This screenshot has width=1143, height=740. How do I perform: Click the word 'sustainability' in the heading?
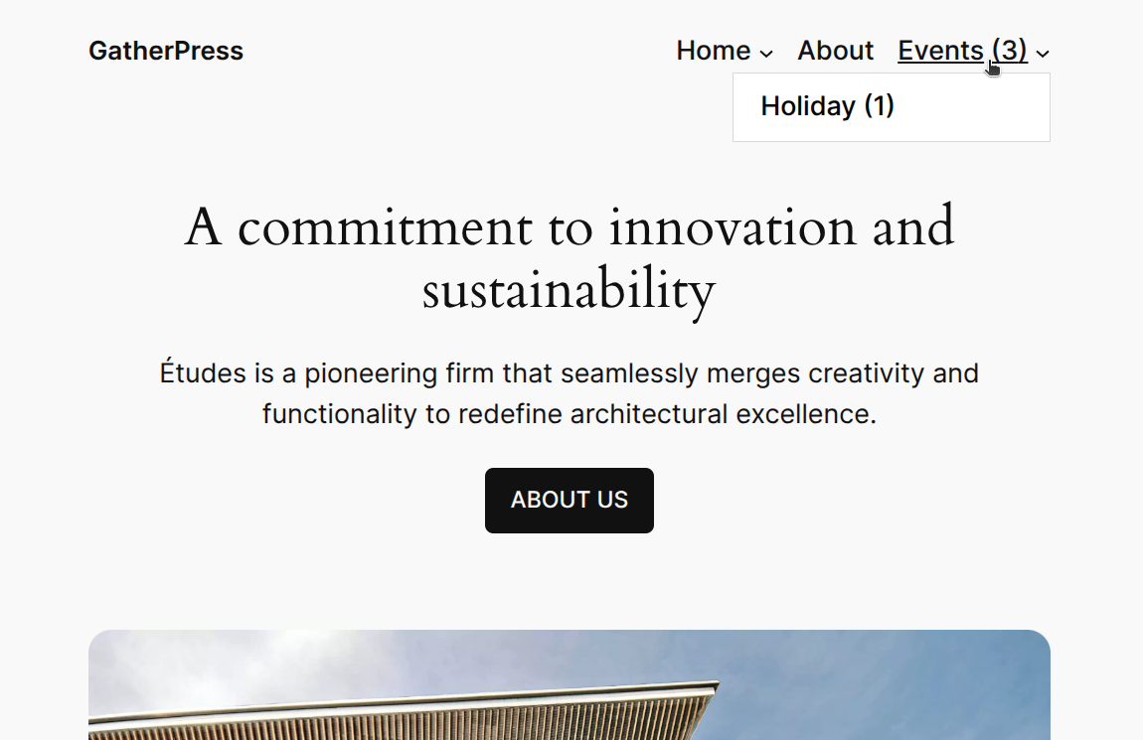pos(569,290)
